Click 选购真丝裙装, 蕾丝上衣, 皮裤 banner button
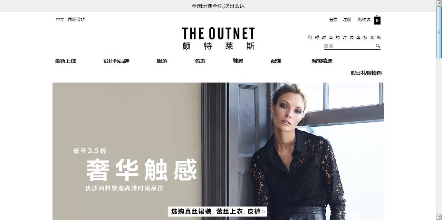Viewport: 442px width, 220px height. coord(218,211)
